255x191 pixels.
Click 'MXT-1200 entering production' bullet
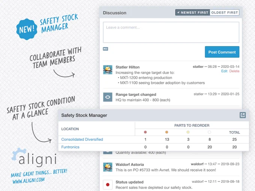click(146, 78)
